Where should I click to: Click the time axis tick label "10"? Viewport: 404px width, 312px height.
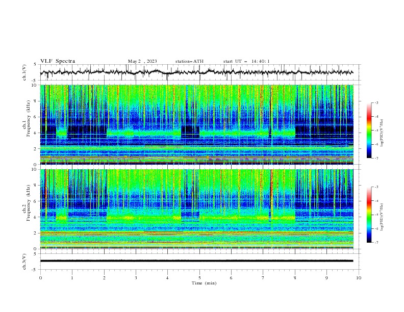359,278
